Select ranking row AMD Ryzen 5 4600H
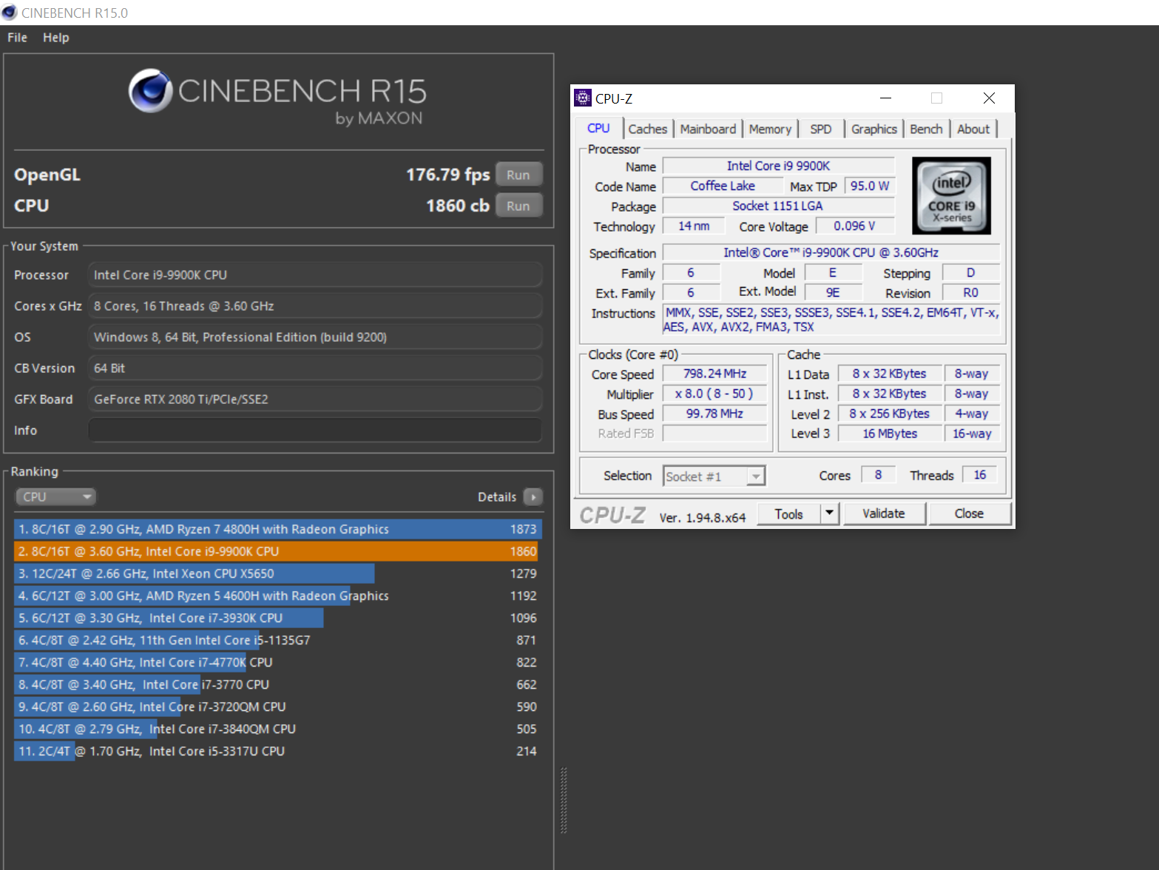 278,596
